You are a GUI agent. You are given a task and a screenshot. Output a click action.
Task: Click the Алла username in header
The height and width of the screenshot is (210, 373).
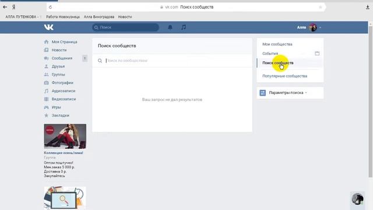pyautogui.click(x=301, y=27)
